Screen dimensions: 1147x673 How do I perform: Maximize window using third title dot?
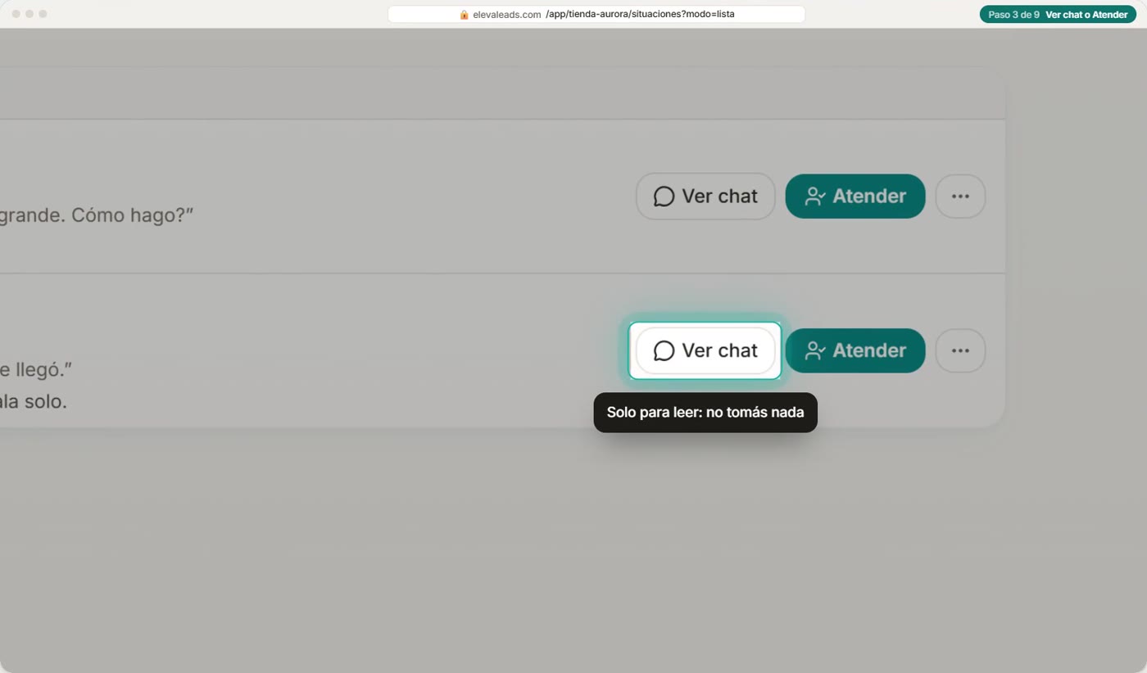pos(43,14)
